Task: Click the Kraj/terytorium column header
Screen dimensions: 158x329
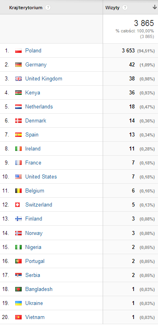Action: point(26,8)
